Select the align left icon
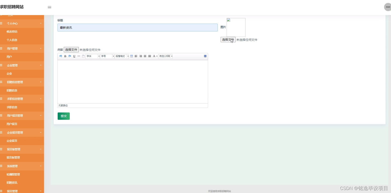 pos(136,56)
